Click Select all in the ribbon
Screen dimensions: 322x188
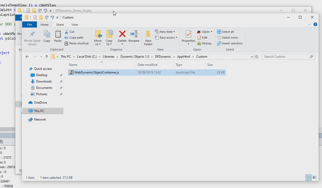coord(226,32)
